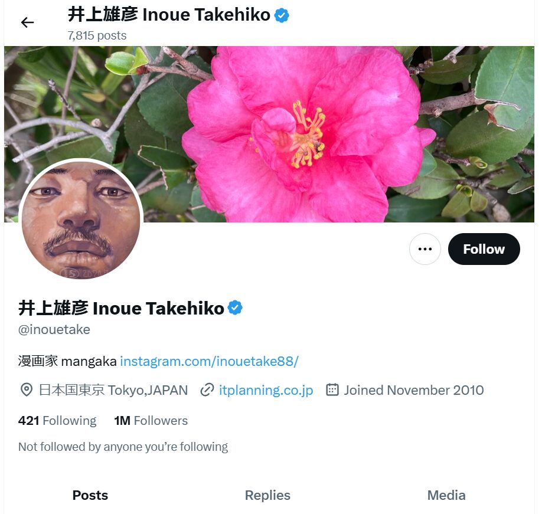Switch to the Posts tab
555x514 pixels.
tap(90, 495)
